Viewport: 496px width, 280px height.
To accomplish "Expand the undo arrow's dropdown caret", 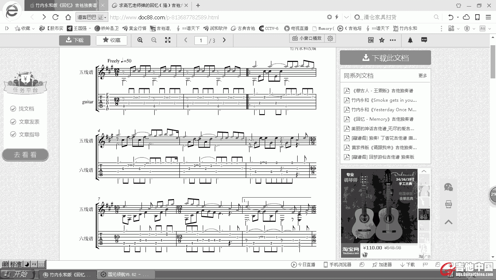I will [458, 17].
